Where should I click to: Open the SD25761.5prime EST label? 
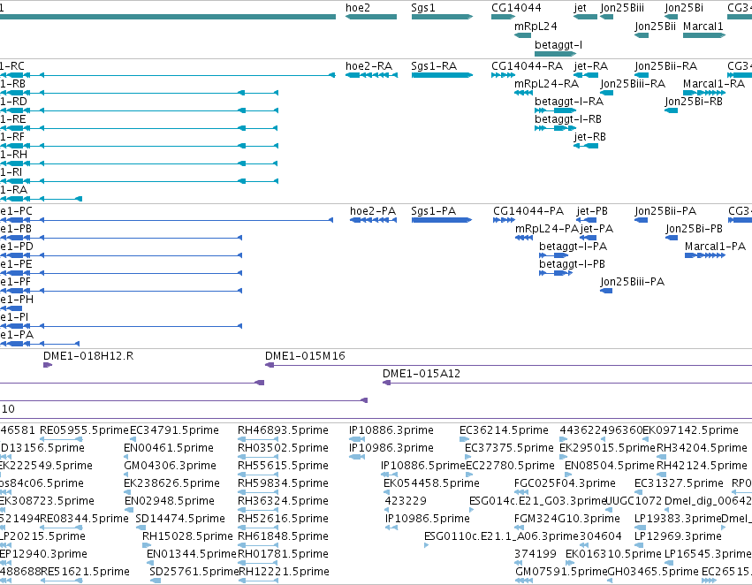point(194,572)
